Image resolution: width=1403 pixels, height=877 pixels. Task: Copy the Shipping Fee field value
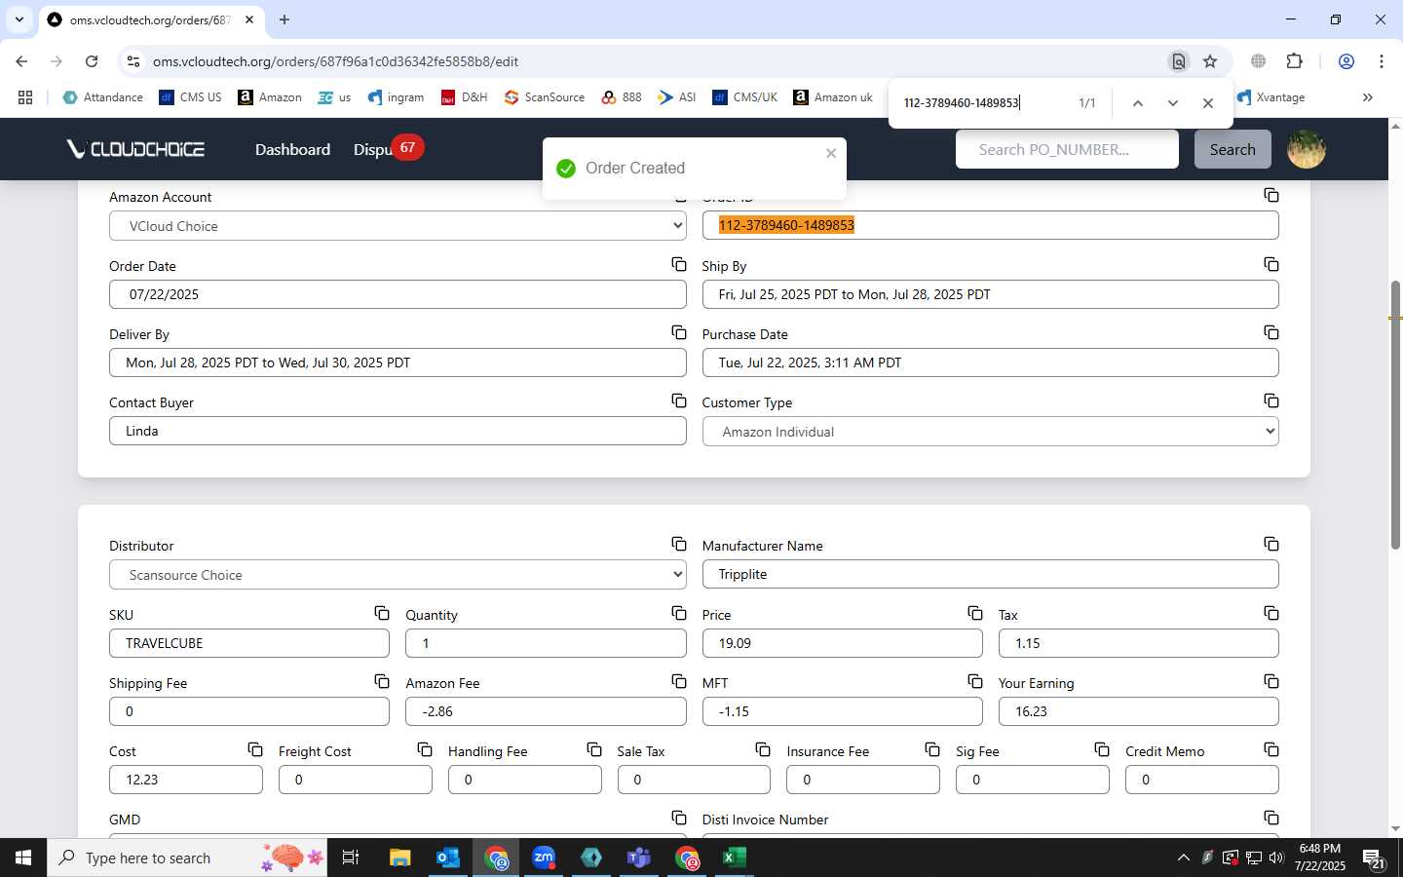coord(382,681)
